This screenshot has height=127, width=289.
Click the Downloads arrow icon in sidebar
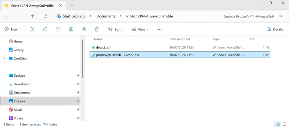tap(11, 84)
